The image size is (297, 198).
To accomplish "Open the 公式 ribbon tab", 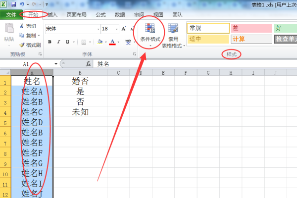I will [101, 15].
